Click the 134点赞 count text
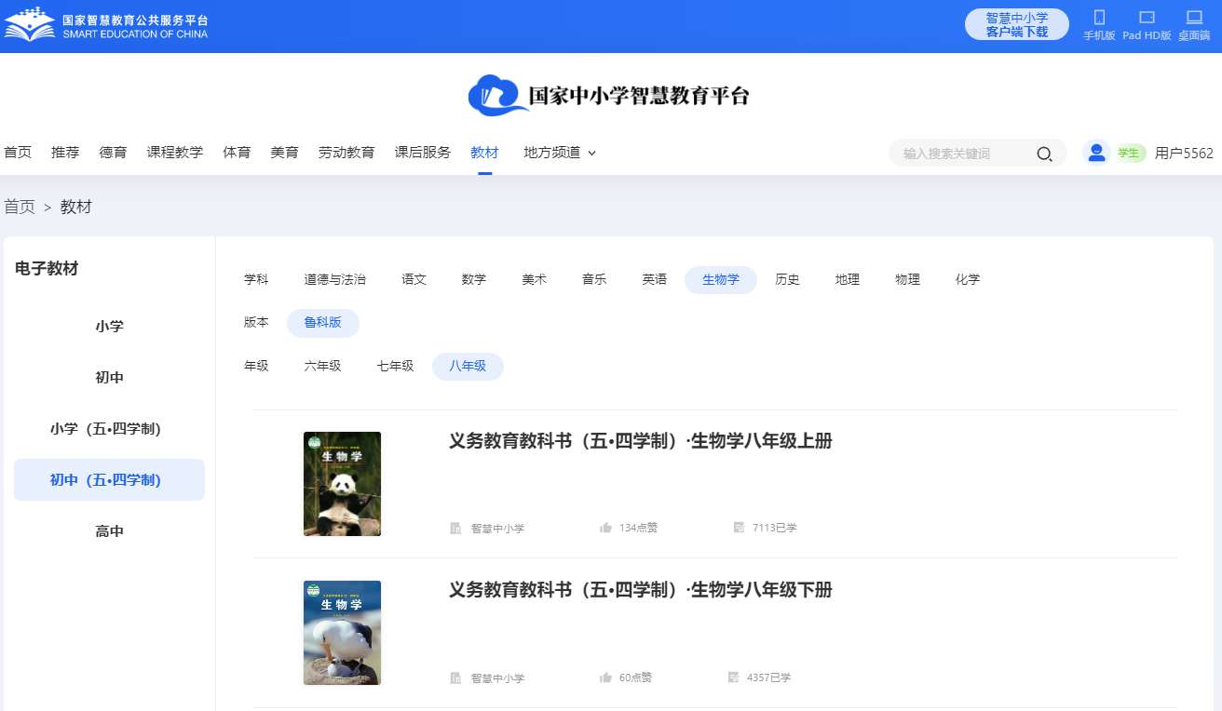Screen dimensions: 1222x711 pyautogui.click(x=638, y=528)
